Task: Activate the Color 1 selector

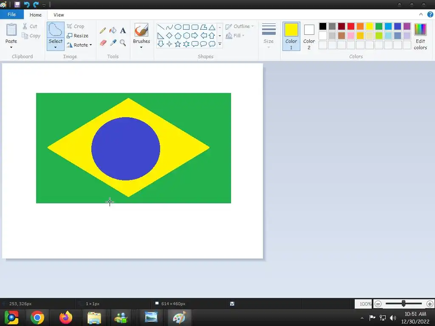Action: click(291, 37)
